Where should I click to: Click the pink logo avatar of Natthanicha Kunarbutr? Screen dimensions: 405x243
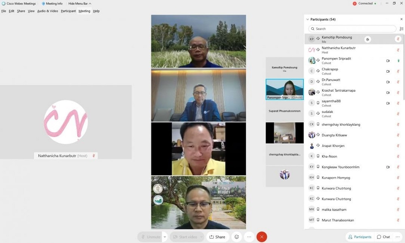coord(311,49)
